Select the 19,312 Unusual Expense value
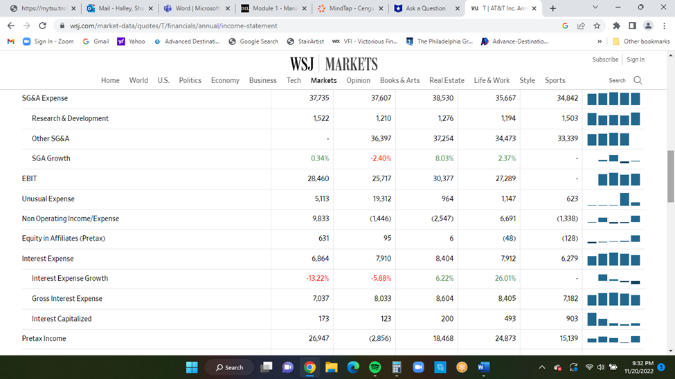 [x=382, y=198]
